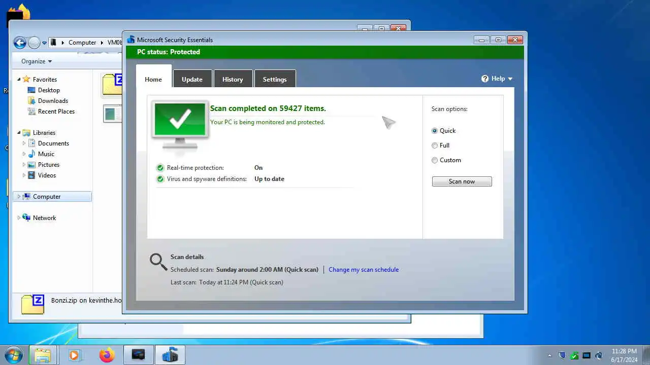The height and width of the screenshot is (365, 650).
Task: Click the magnifying glass Scan details icon
Action: (158, 262)
